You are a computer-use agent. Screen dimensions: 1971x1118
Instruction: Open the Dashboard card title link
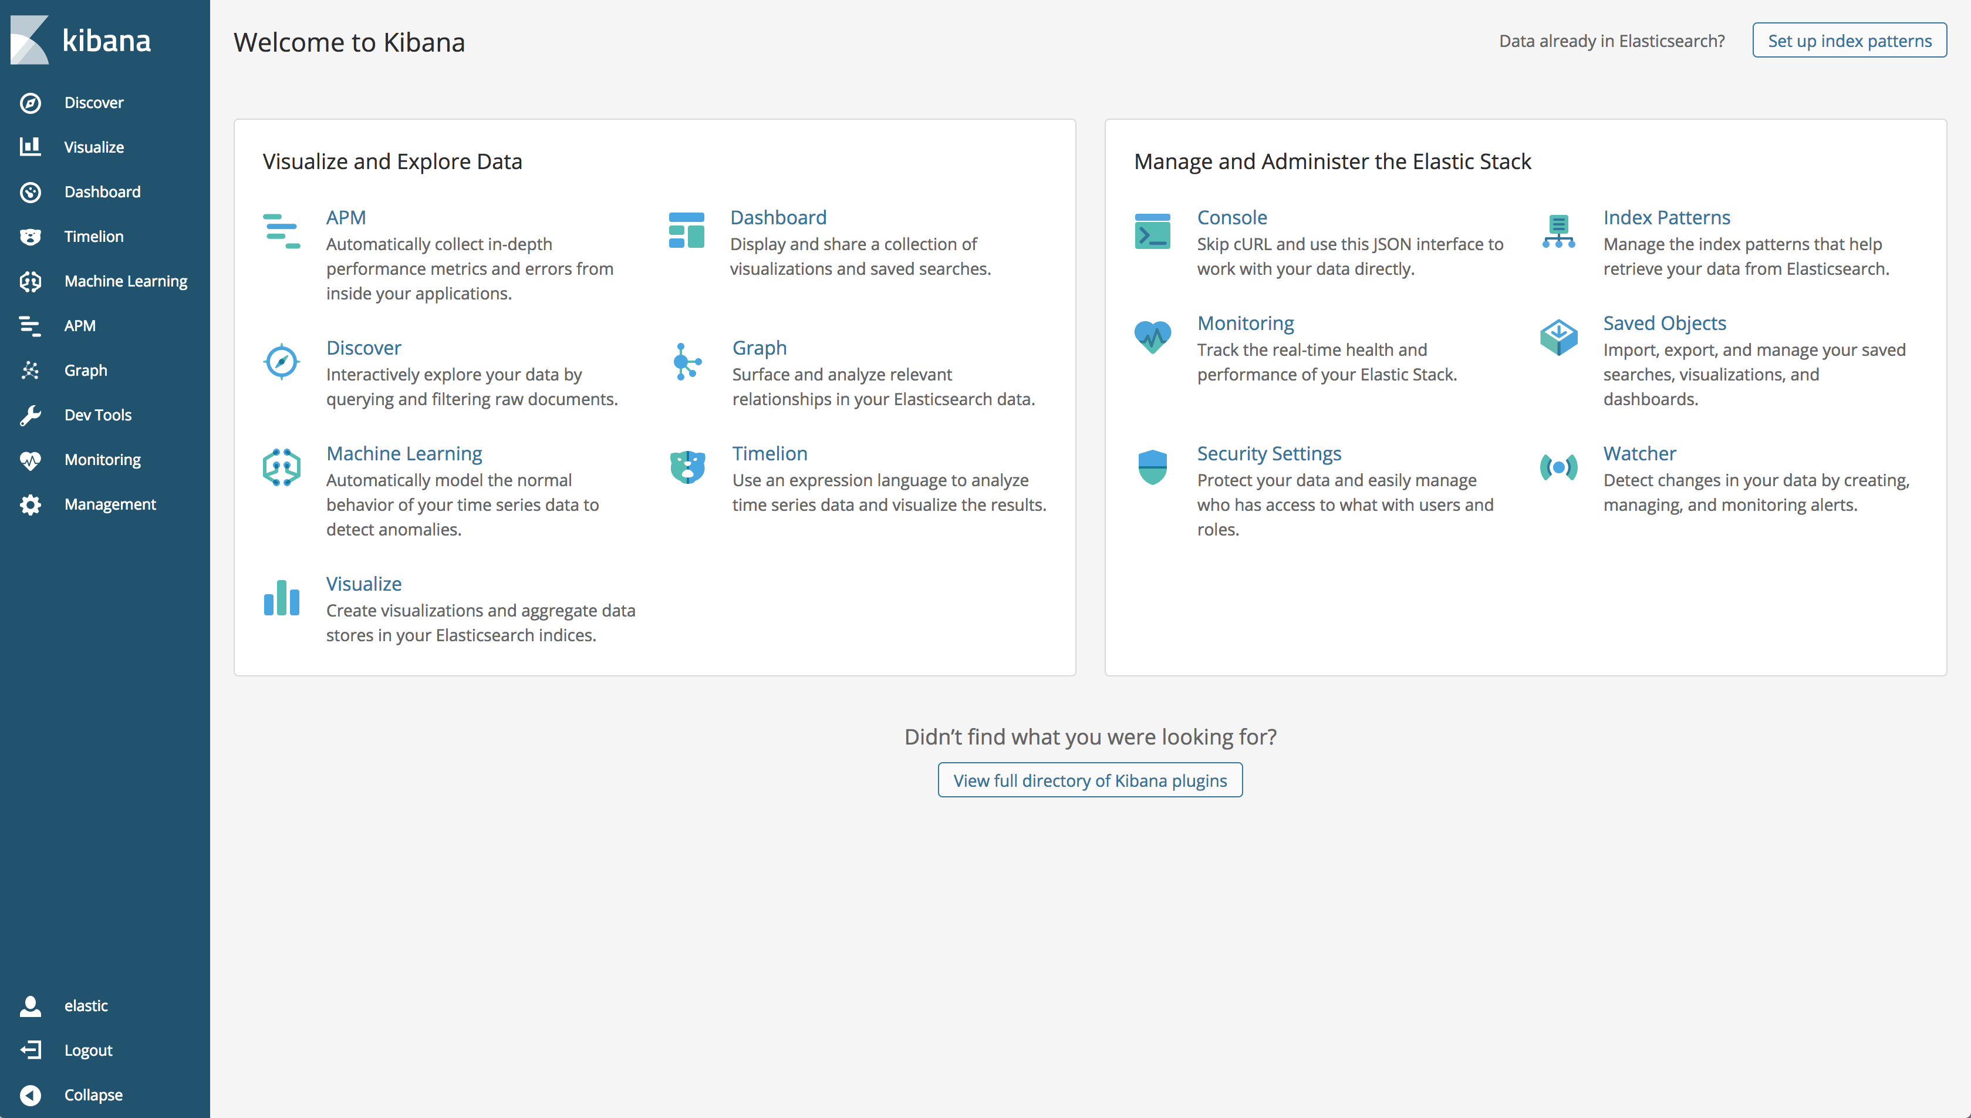pos(778,217)
